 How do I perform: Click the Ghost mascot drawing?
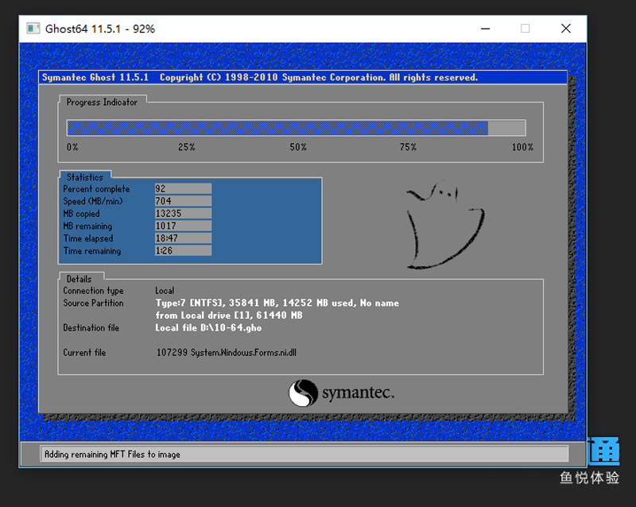(x=445, y=225)
